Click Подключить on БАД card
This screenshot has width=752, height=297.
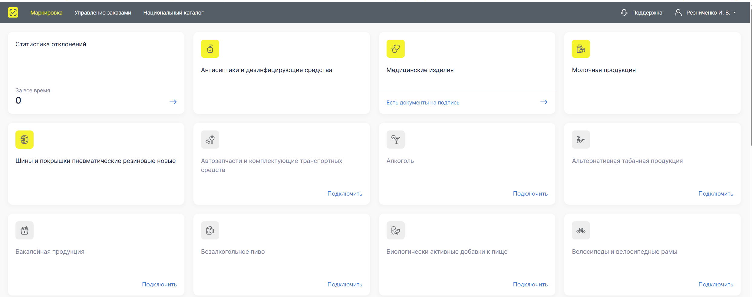pyautogui.click(x=530, y=284)
